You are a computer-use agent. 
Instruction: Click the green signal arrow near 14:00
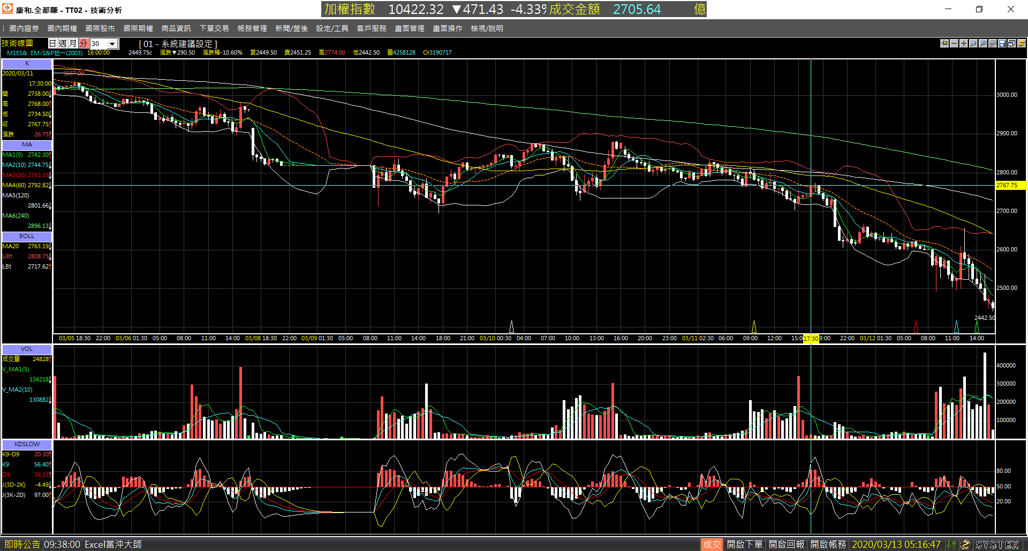pos(977,326)
